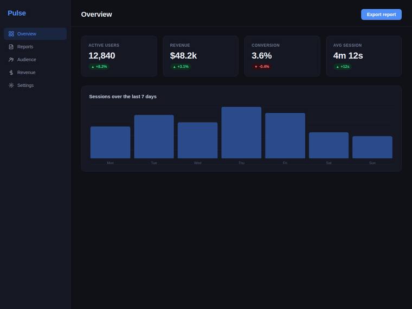
Task: Select the Monday bar in the chart
Action: [x=111, y=143]
